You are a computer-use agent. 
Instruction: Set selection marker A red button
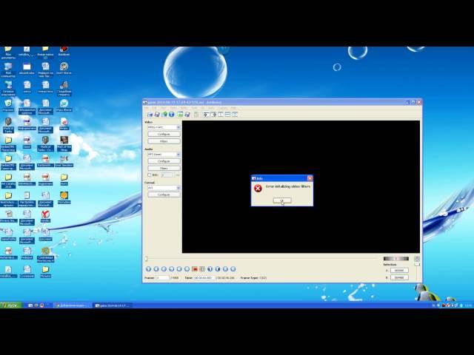pyautogui.click(x=195, y=269)
